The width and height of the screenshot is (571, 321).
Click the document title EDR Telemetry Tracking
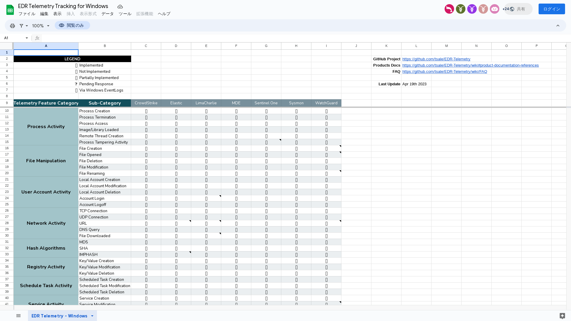click(x=63, y=6)
